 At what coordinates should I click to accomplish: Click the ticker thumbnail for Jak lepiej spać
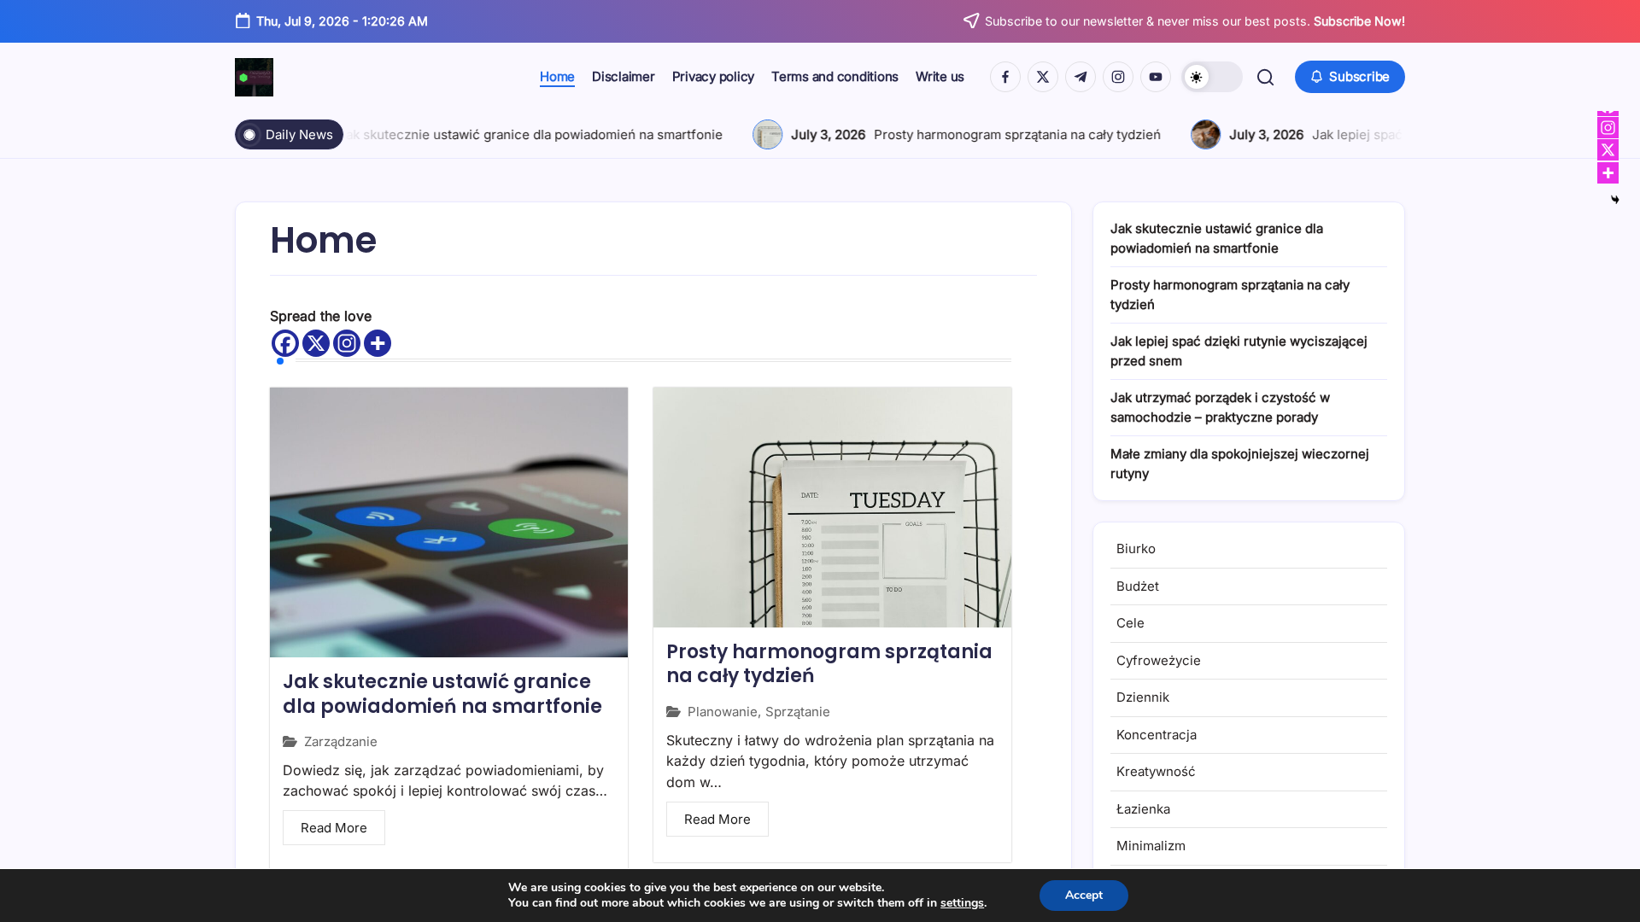pyautogui.click(x=1205, y=134)
